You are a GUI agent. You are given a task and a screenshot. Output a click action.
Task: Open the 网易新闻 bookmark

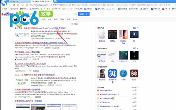pyautogui.click(x=34, y=9)
